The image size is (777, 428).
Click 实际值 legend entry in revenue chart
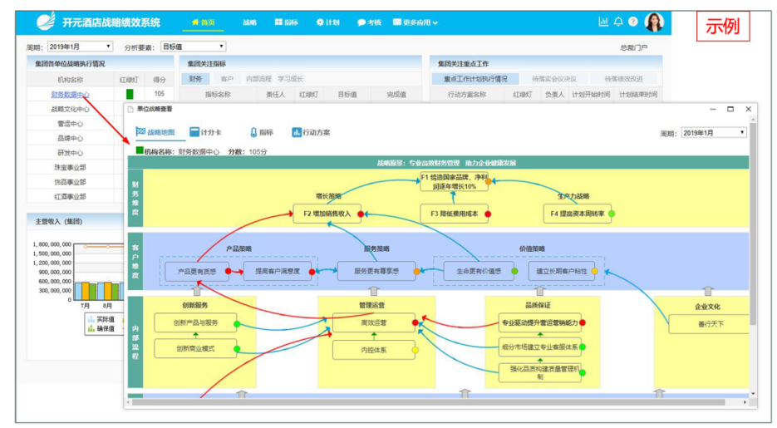(101, 319)
